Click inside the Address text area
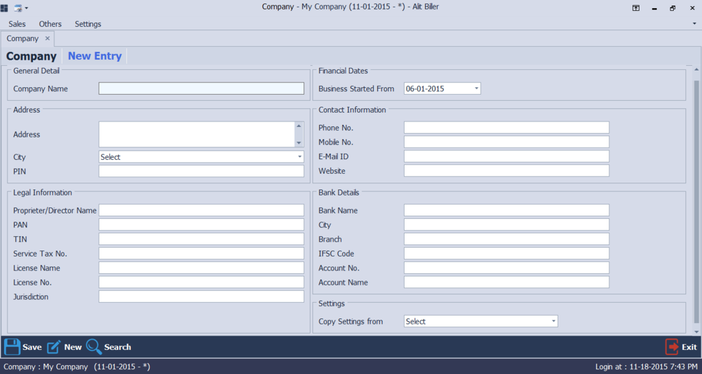 coord(196,135)
